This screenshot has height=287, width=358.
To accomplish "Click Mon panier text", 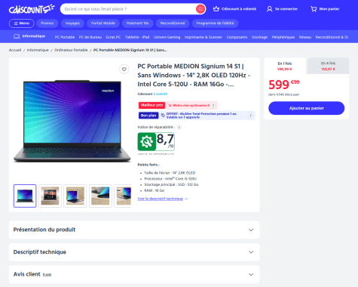I will pos(329,9).
